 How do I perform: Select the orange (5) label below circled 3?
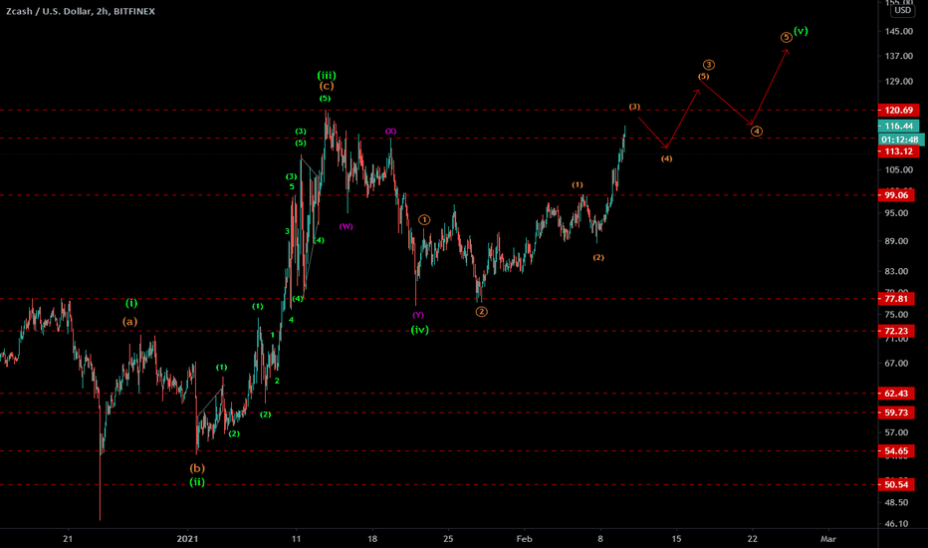(703, 77)
